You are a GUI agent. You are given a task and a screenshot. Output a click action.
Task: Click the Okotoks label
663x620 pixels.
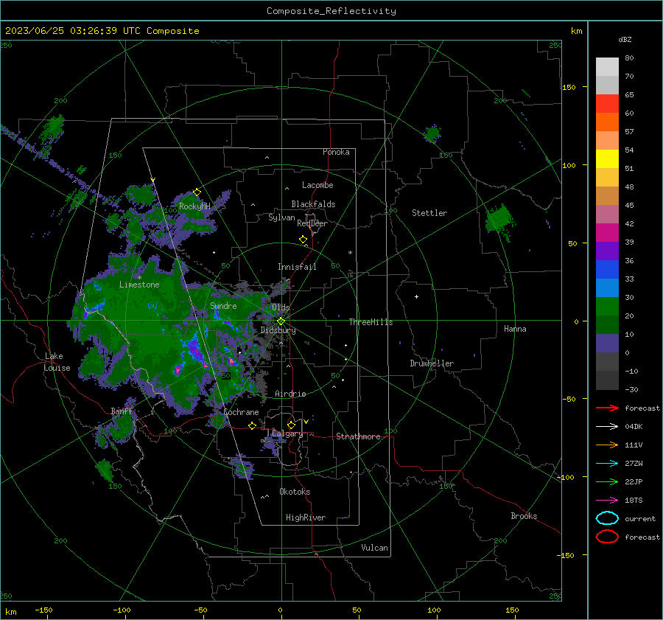[295, 492]
